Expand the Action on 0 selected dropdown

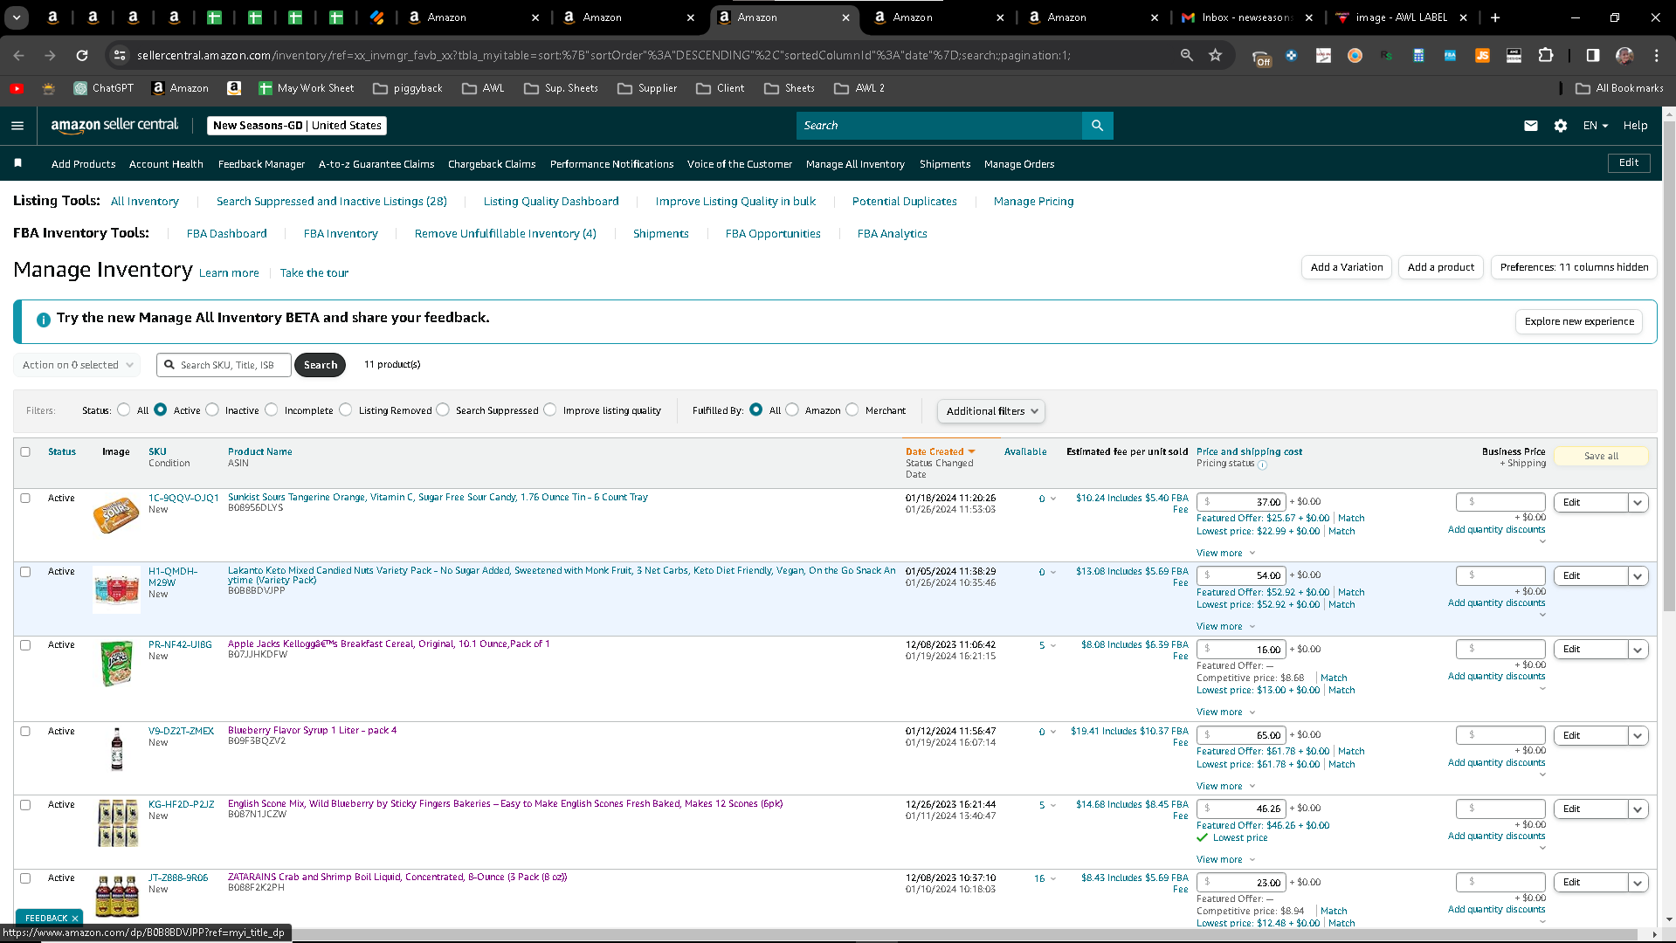(x=77, y=365)
